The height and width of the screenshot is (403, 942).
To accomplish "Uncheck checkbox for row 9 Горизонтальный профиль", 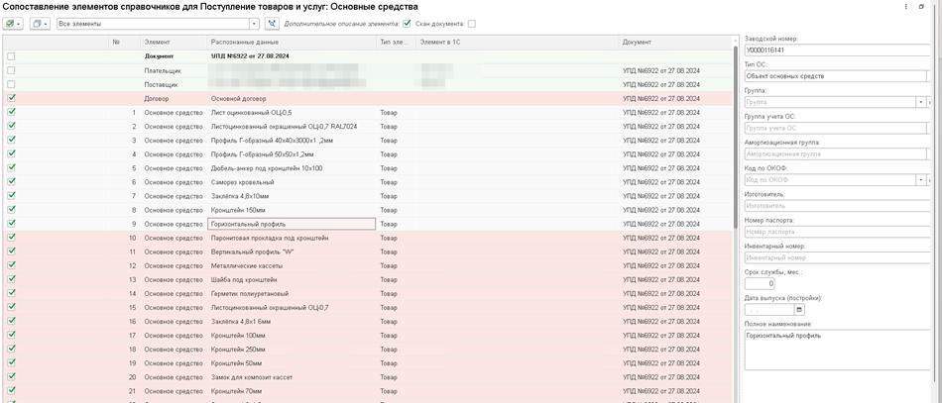I will tap(12, 224).
